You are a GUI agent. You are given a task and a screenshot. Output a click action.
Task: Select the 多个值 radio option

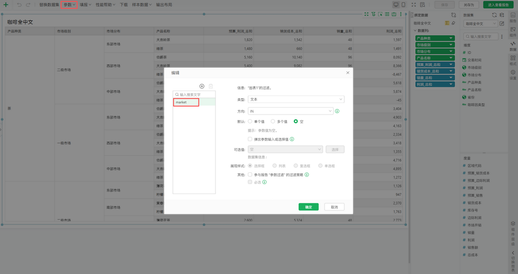click(x=273, y=122)
